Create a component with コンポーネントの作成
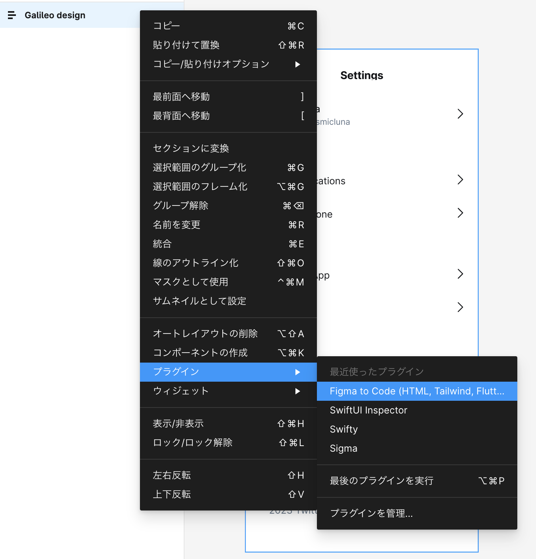Screen dimensions: 536x559 [x=200, y=353]
